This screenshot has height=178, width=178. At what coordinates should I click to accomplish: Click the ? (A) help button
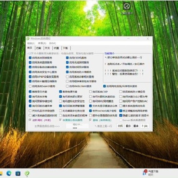click(144, 126)
